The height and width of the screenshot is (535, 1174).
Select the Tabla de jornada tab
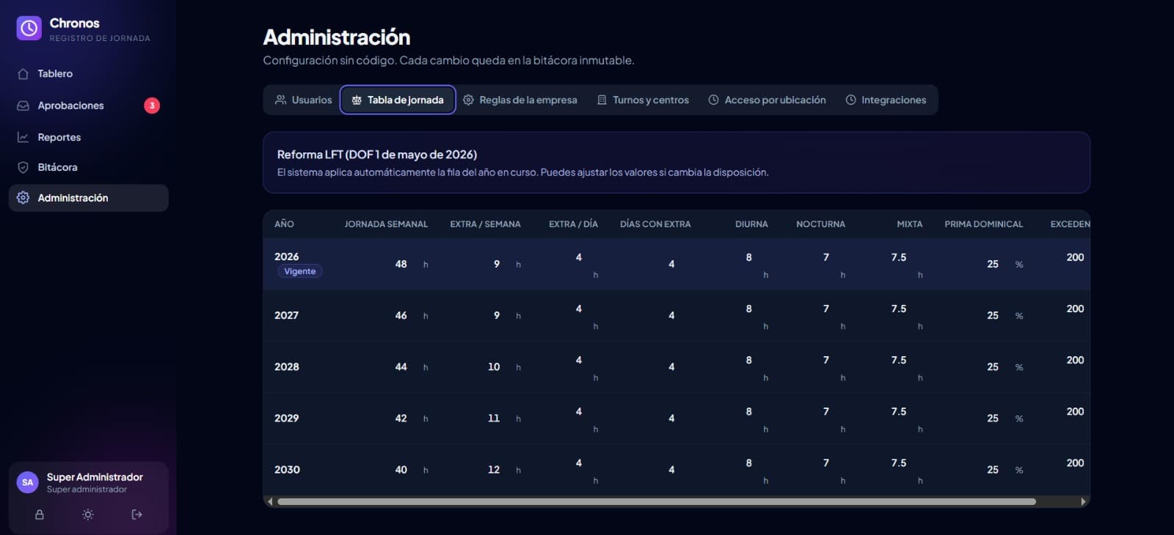398,100
